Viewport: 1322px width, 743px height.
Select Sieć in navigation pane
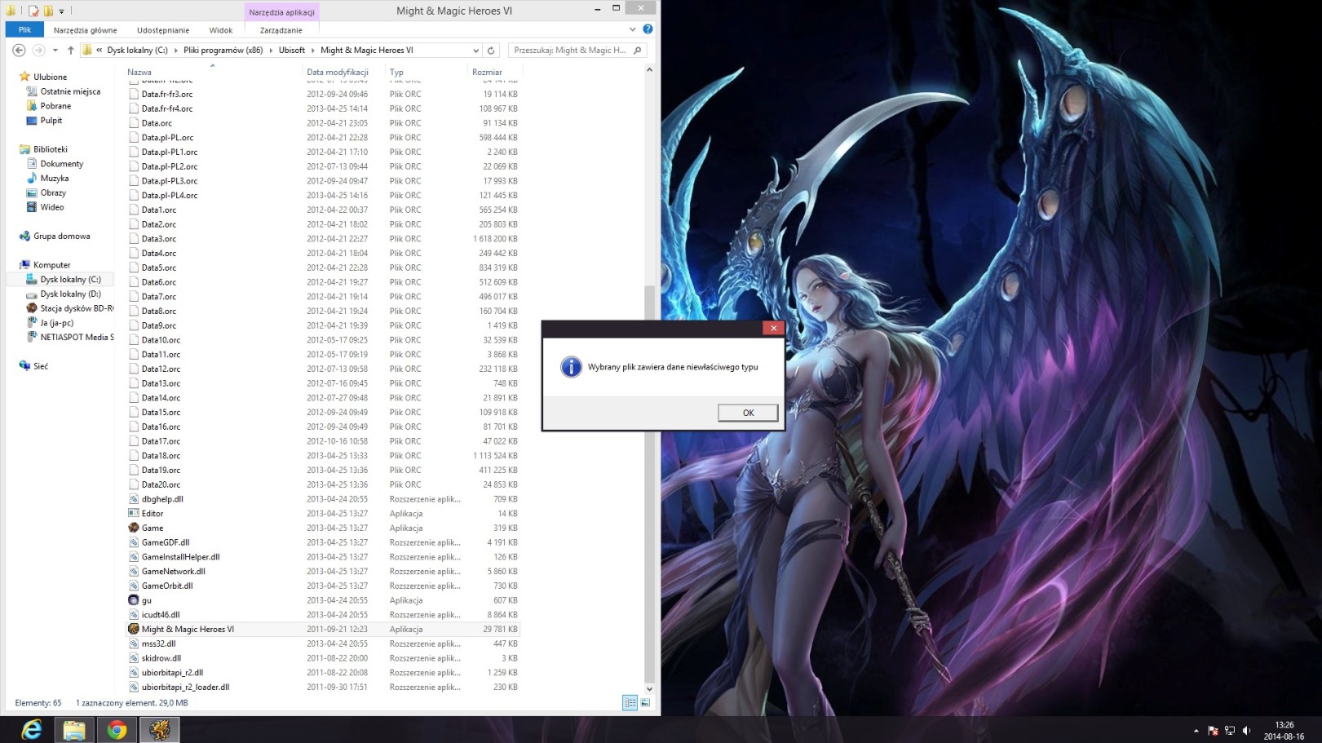click(40, 366)
